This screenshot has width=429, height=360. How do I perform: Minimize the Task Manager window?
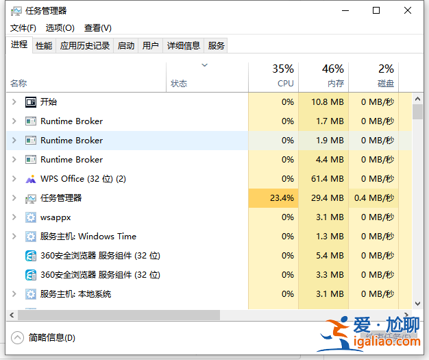[345, 11]
